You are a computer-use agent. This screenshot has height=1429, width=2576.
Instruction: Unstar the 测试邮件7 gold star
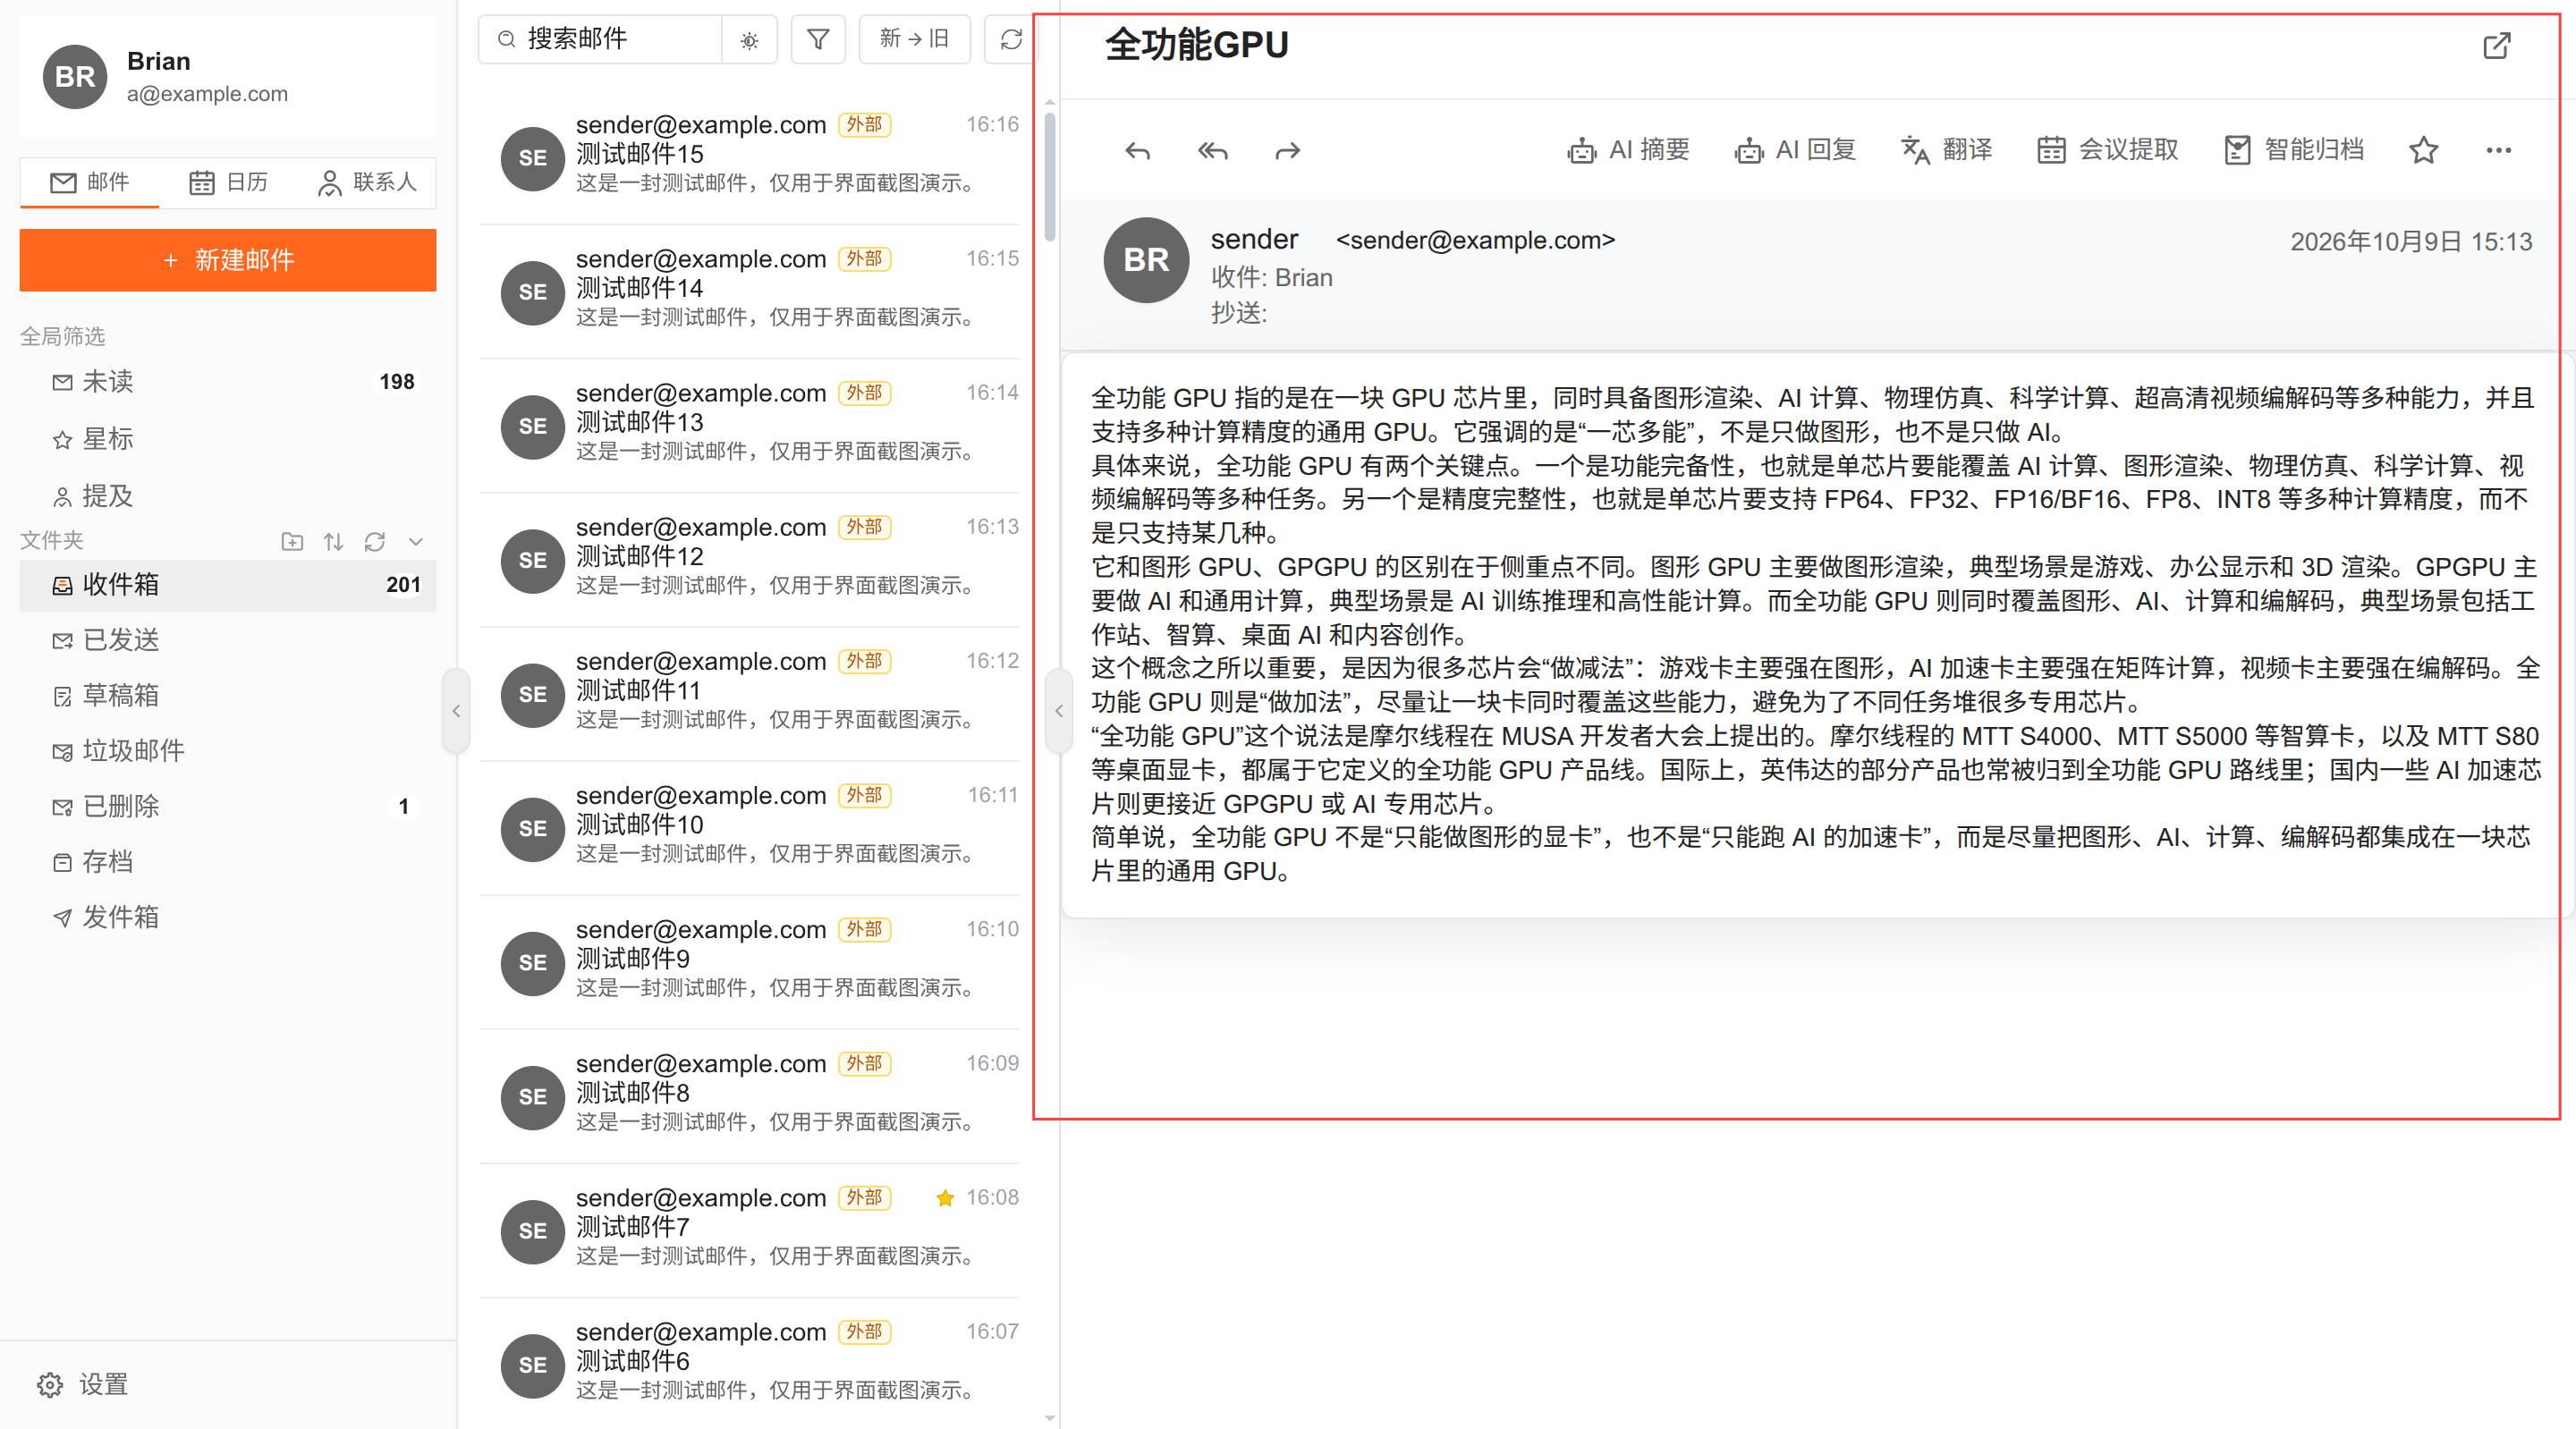click(x=944, y=1198)
